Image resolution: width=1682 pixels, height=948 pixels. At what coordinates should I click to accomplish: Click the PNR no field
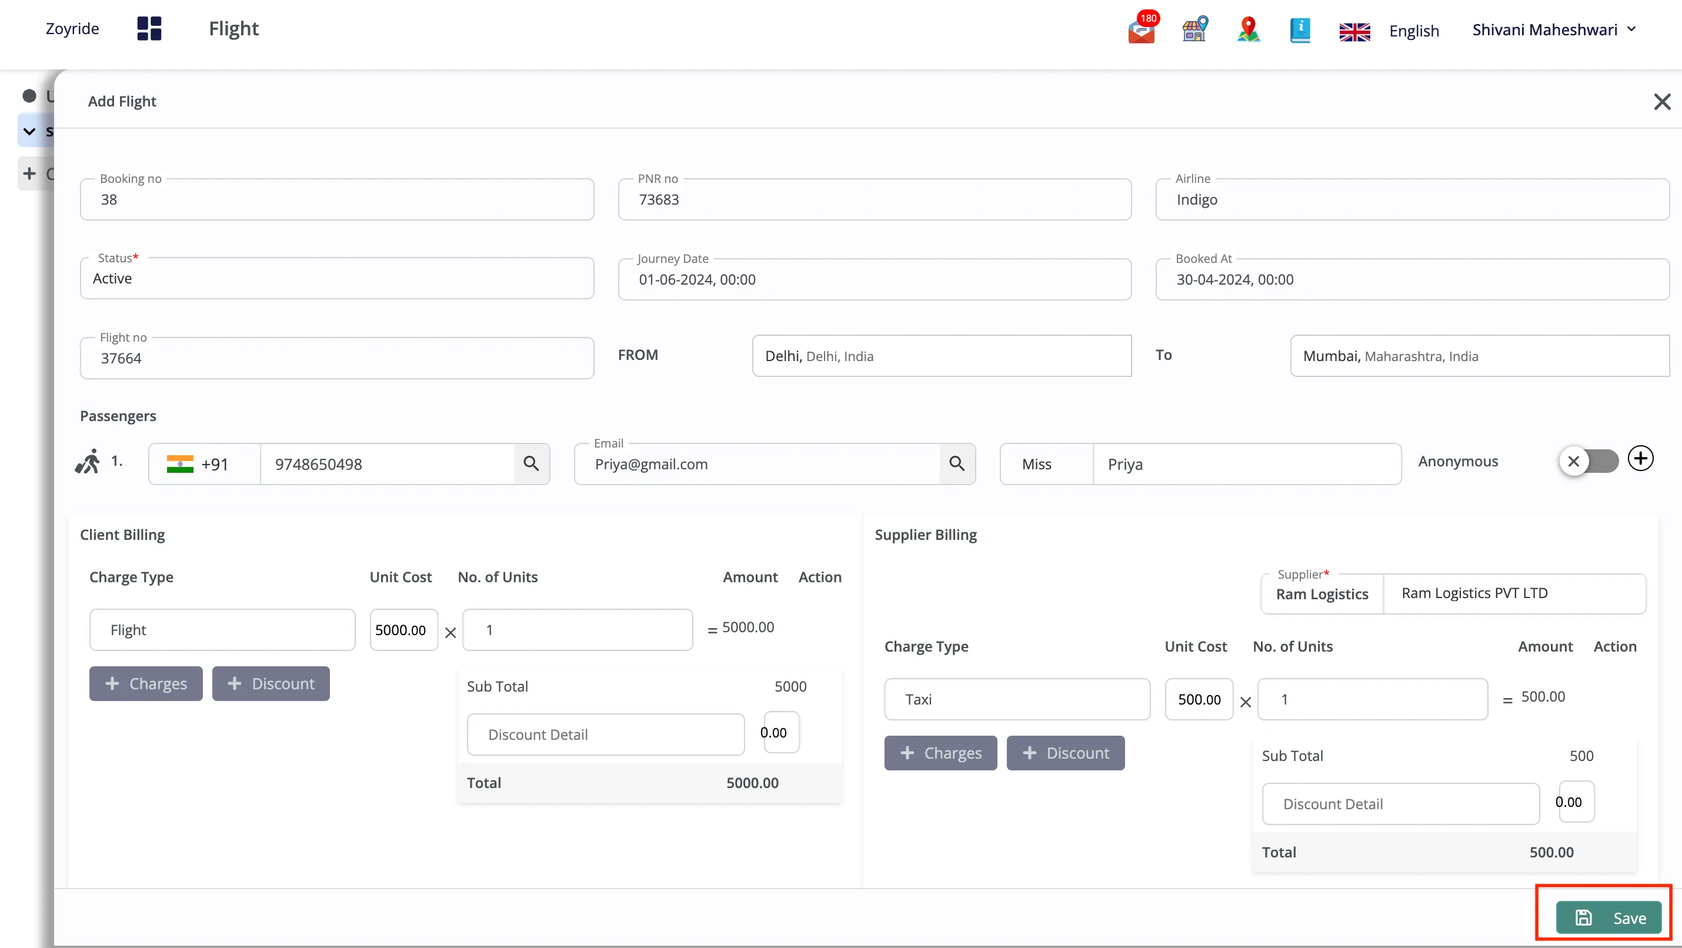(875, 199)
